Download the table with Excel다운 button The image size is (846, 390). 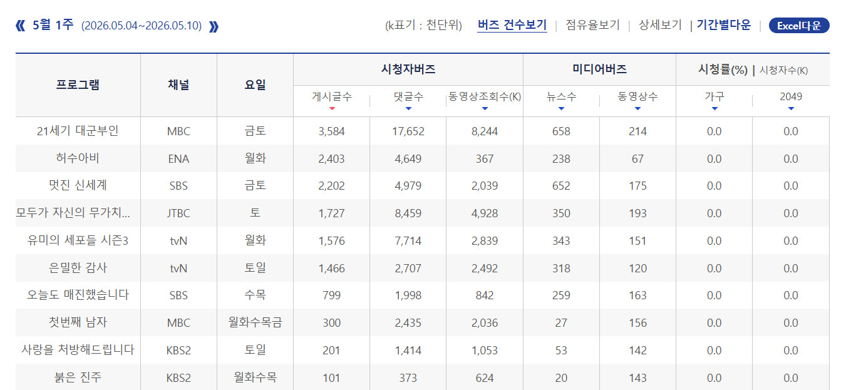pyautogui.click(x=799, y=26)
